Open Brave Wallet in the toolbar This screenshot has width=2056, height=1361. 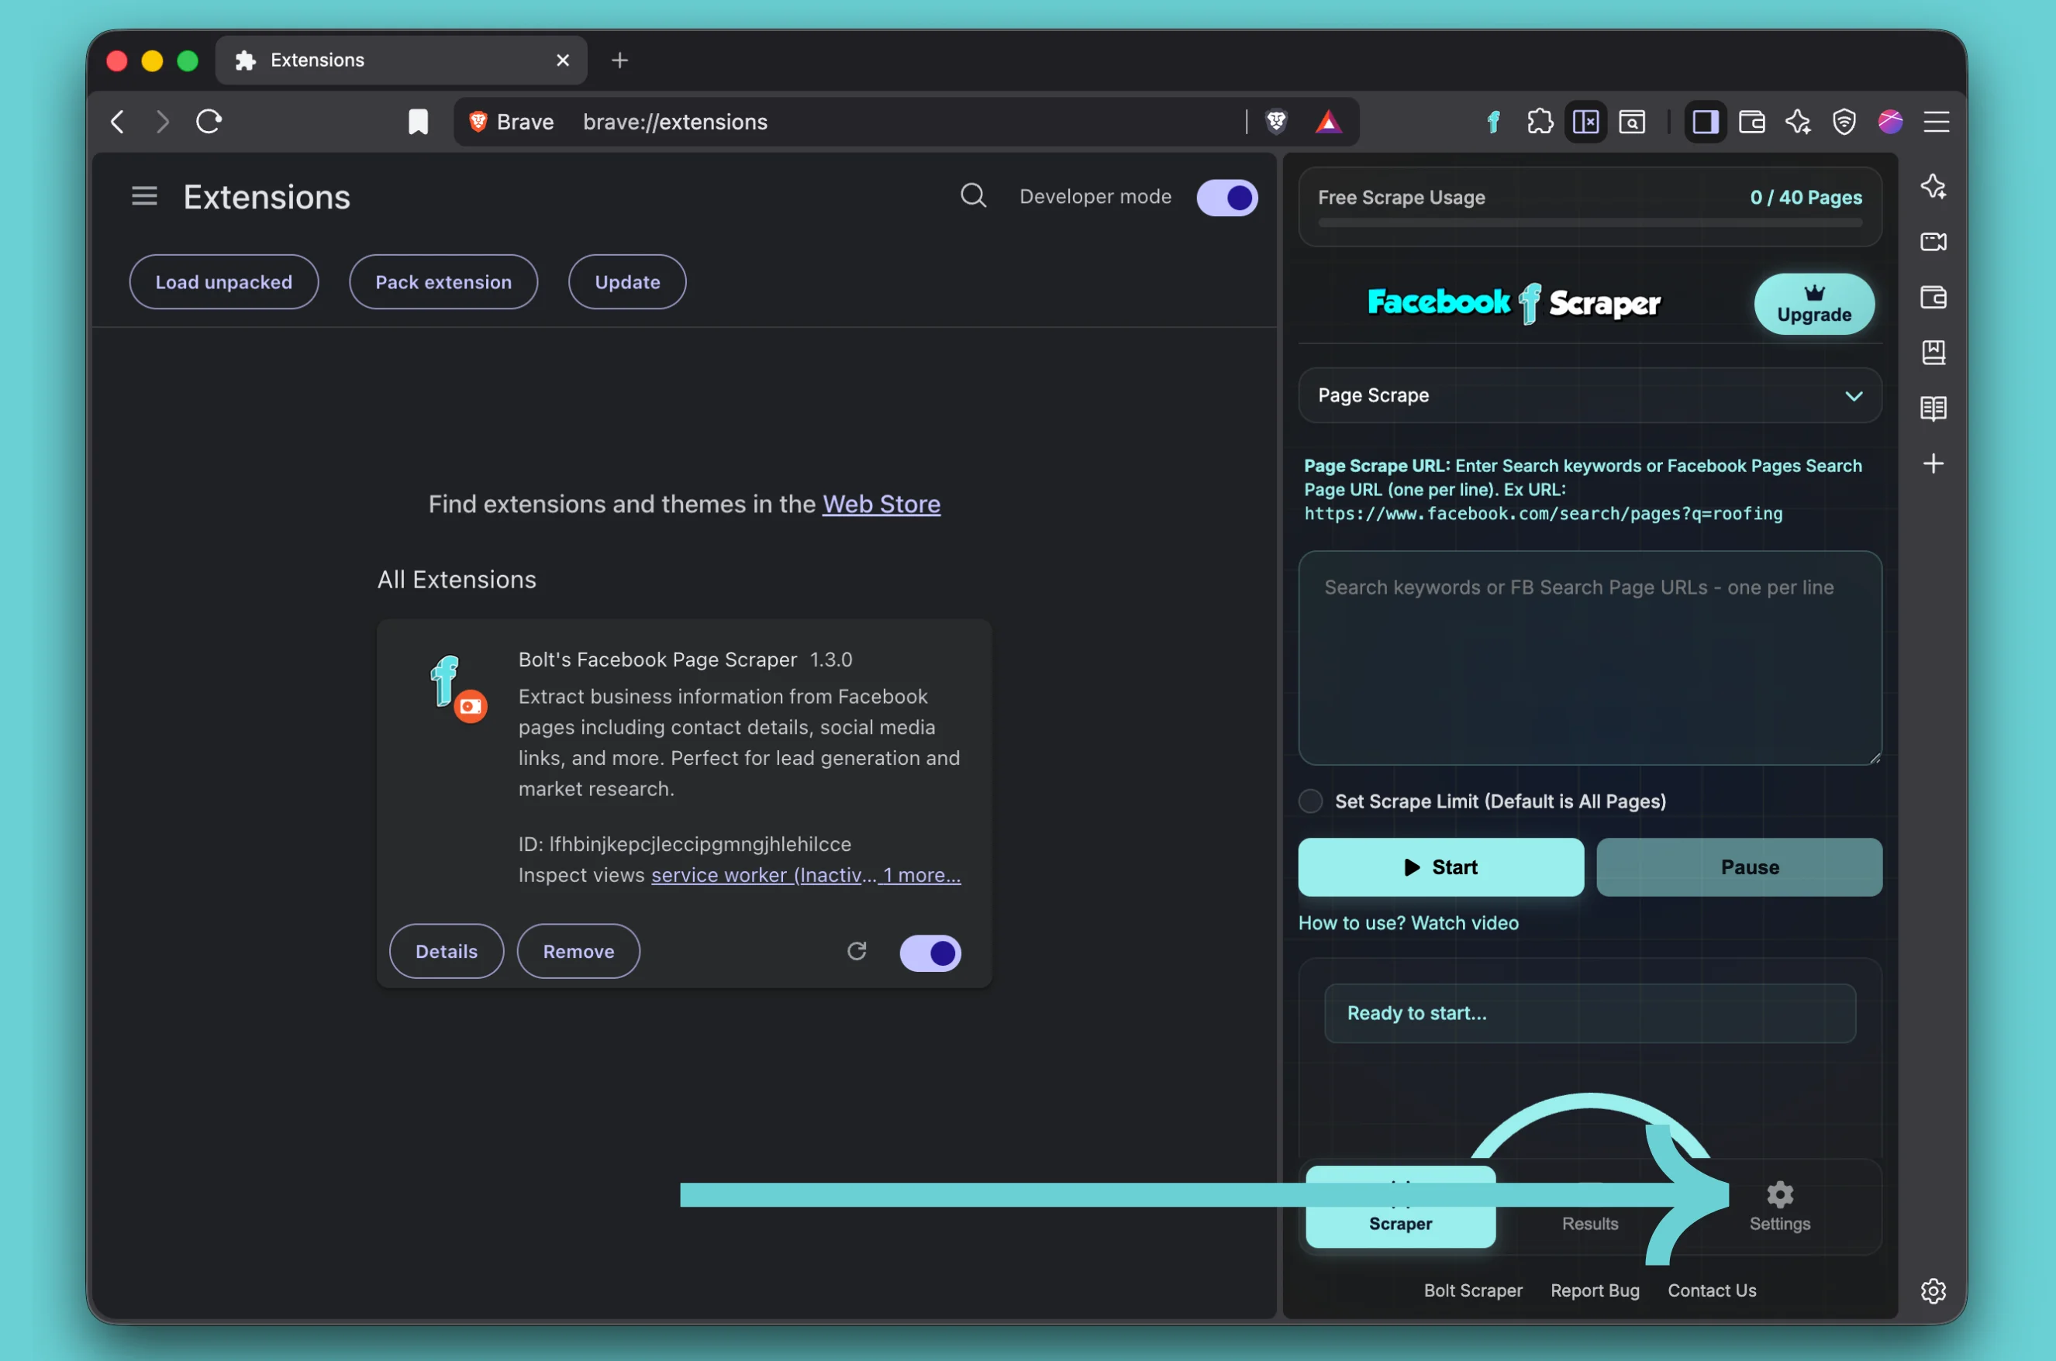(1752, 122)
